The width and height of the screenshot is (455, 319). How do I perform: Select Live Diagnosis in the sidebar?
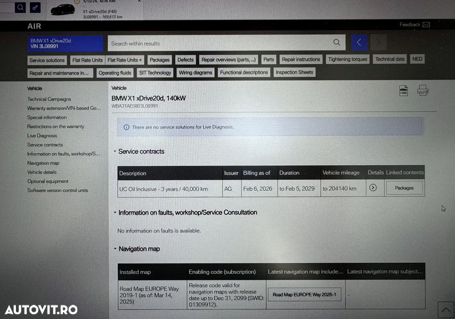(42, 136)
